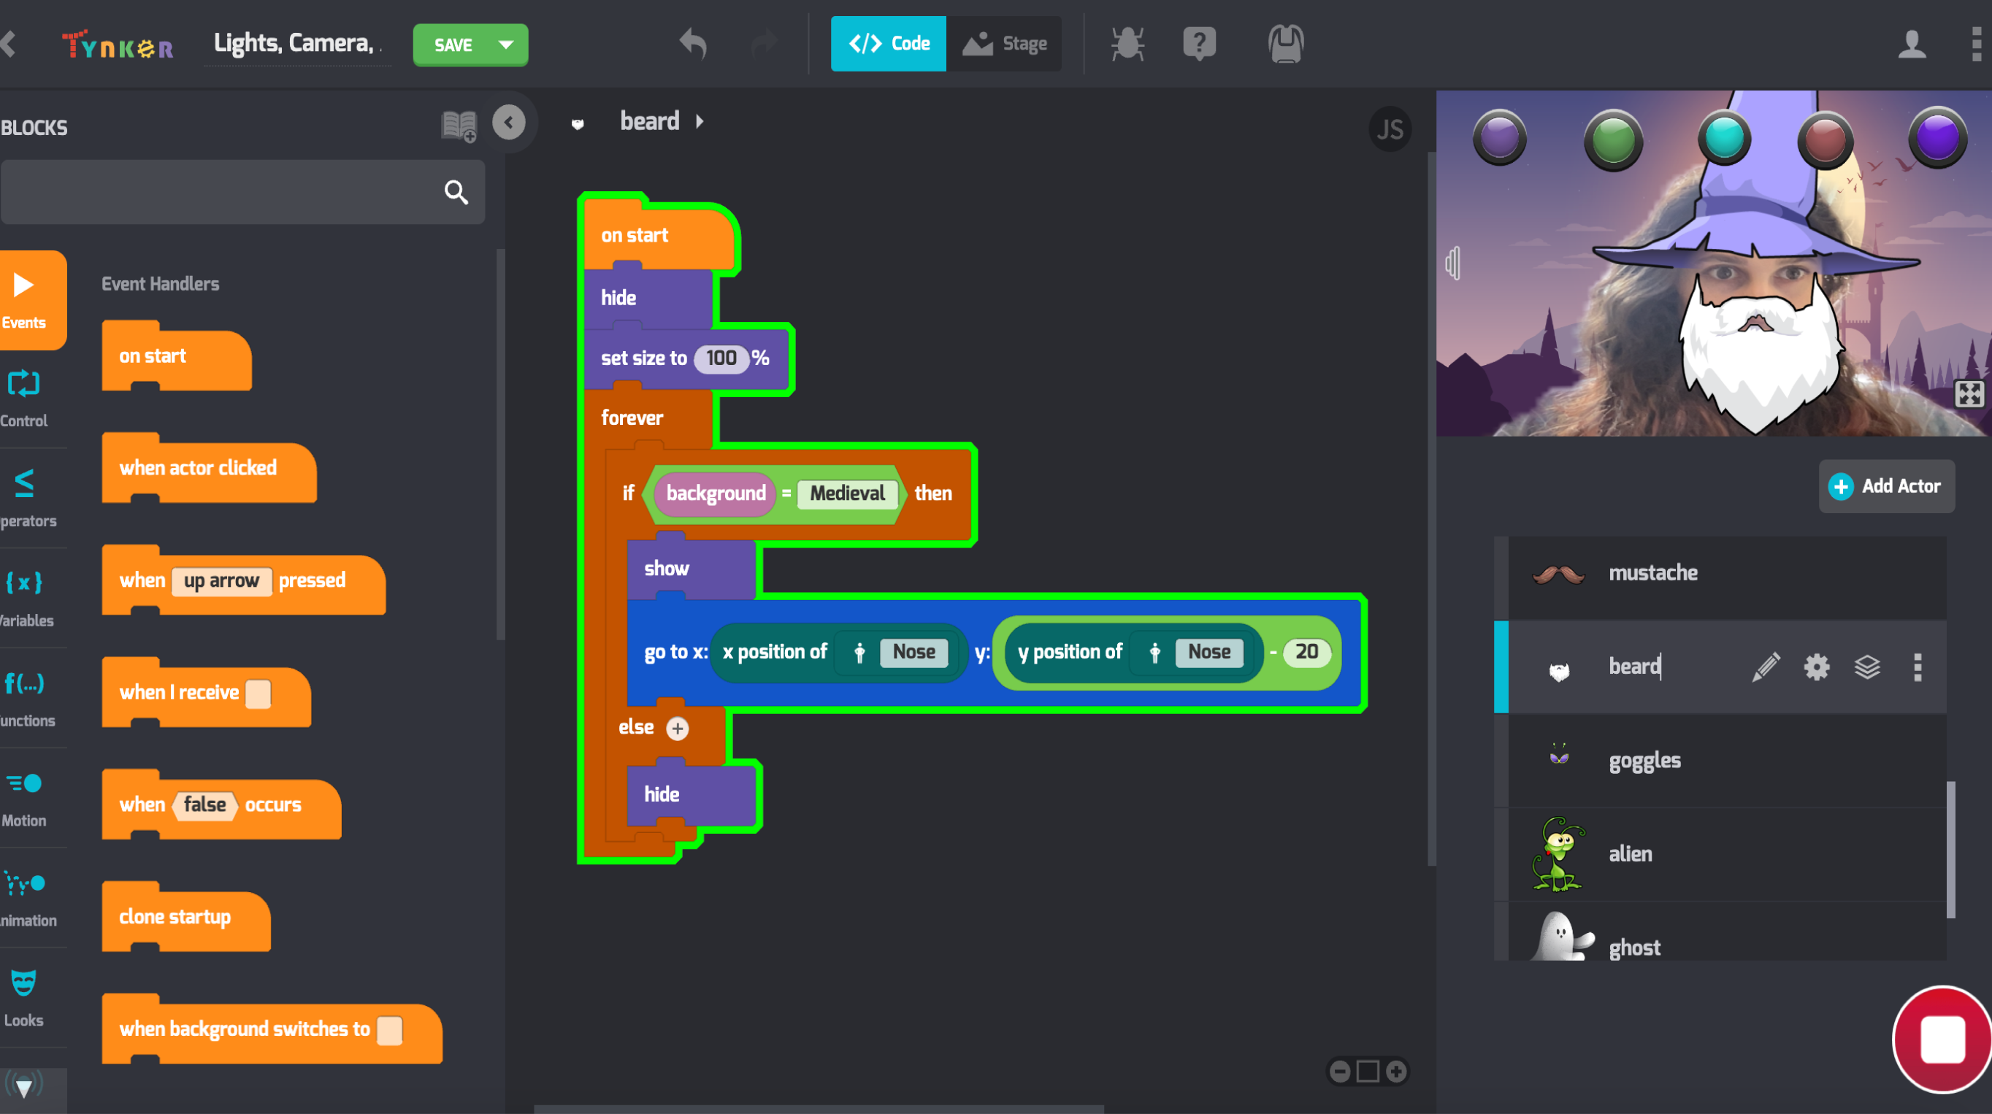
Task: Open the help question mark icon
Action: (1198, 44)
